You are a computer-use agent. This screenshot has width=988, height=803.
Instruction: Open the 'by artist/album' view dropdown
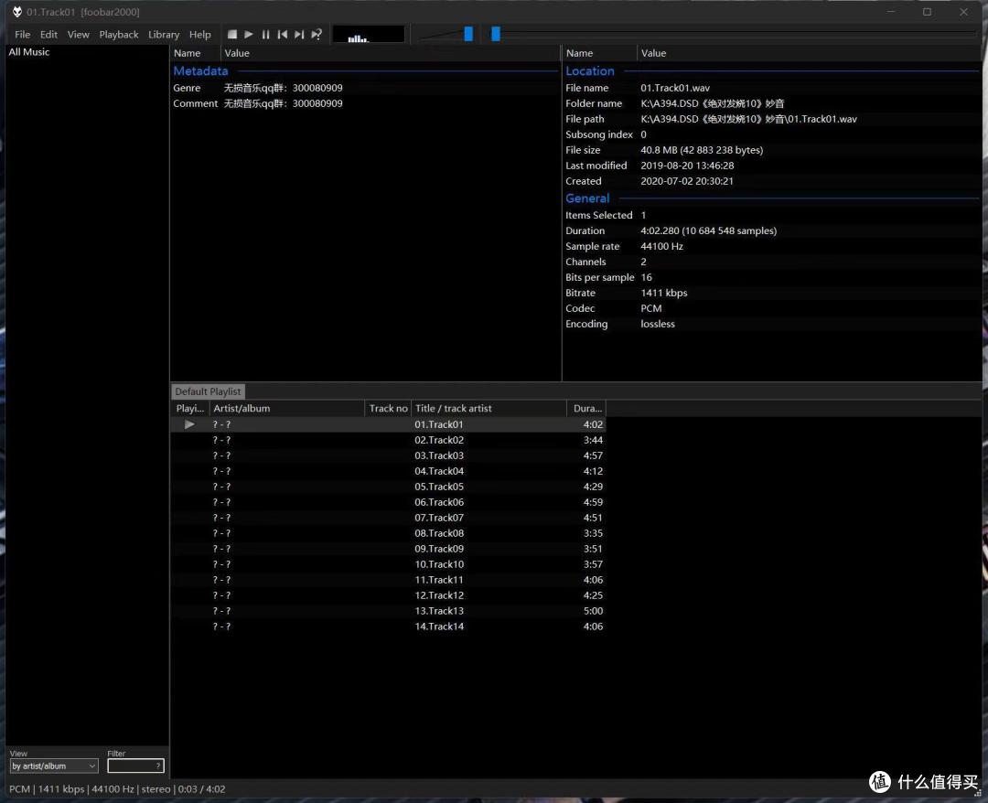coord(54,766)
